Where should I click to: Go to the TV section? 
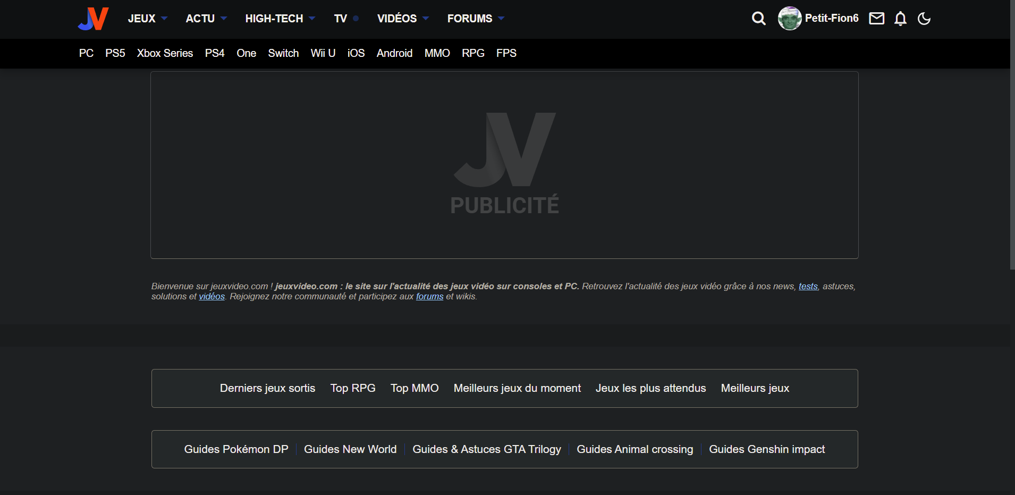341,19
